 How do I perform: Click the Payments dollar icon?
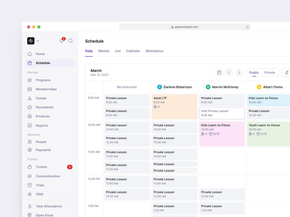(x=30, y=150)
